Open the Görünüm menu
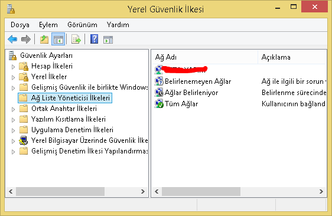The width and height of the screenshot is (332, 216). point(82,25)
